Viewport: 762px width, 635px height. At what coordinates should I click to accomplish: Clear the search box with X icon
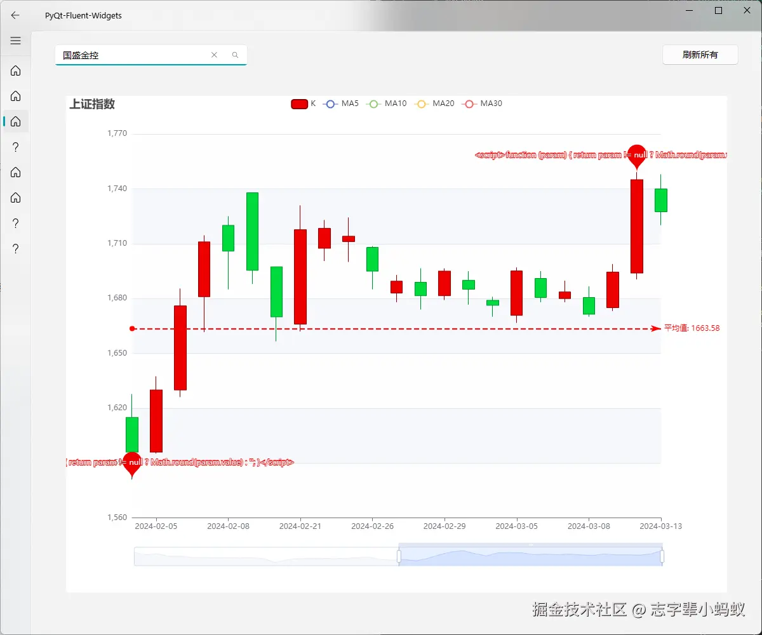click(x=214, y=55)
